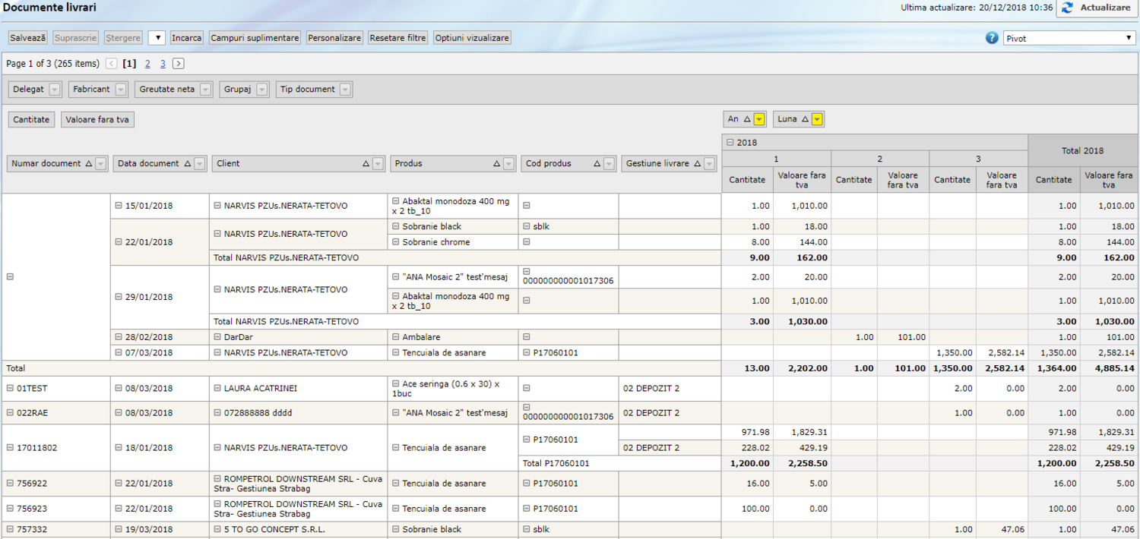
Task: Open filter icon on Numar document header
Action: [x=101, y=164]
